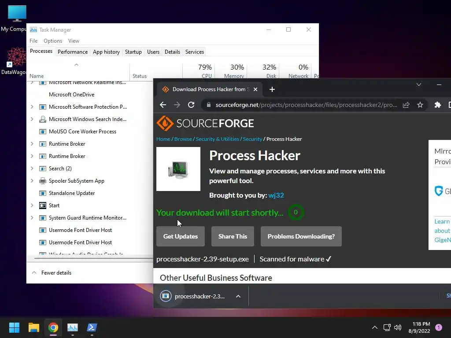The height and width of the screenshot is (338, 451).
Task: Expand the Spooler SubSystem App row
Action: [32, 181]
